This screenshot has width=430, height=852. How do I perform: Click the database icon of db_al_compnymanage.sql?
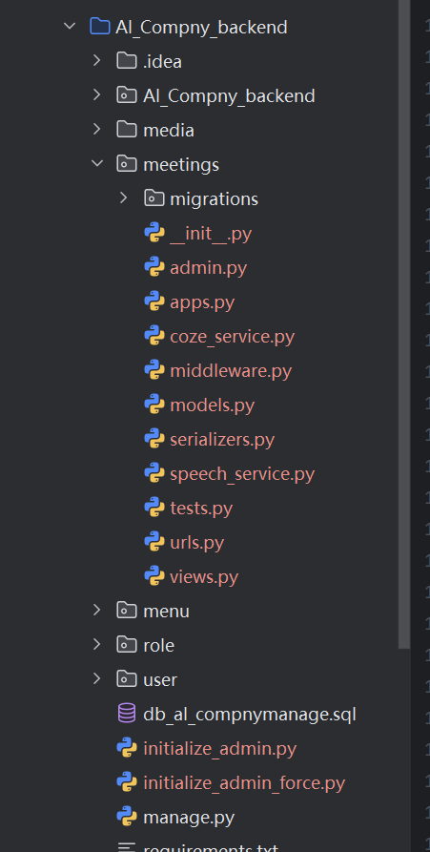coord(127,714)
